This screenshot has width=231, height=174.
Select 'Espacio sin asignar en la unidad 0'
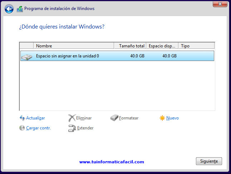pos(117,56)
